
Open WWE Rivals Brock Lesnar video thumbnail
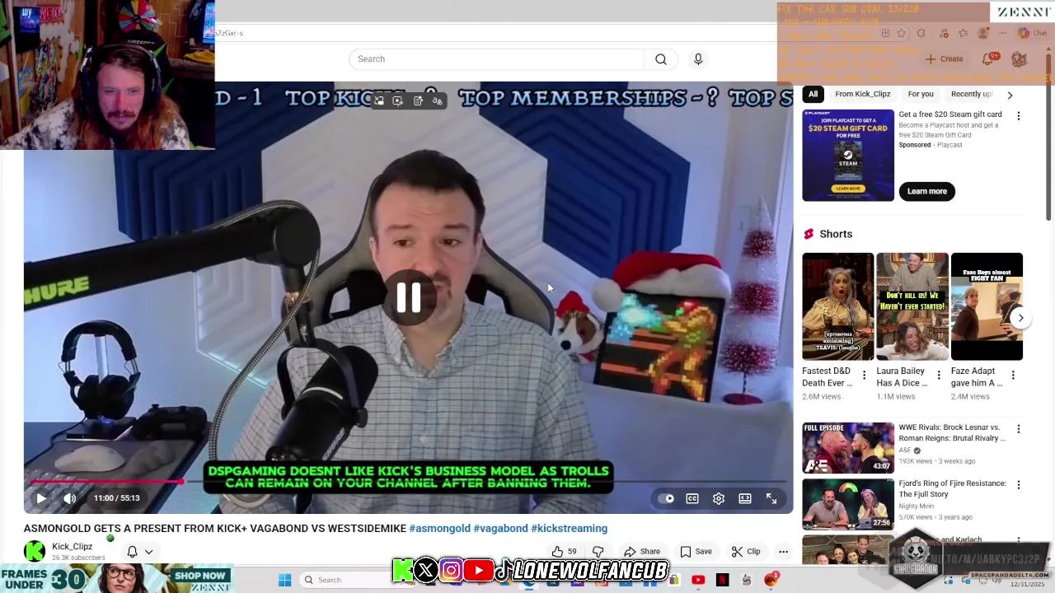848,448
